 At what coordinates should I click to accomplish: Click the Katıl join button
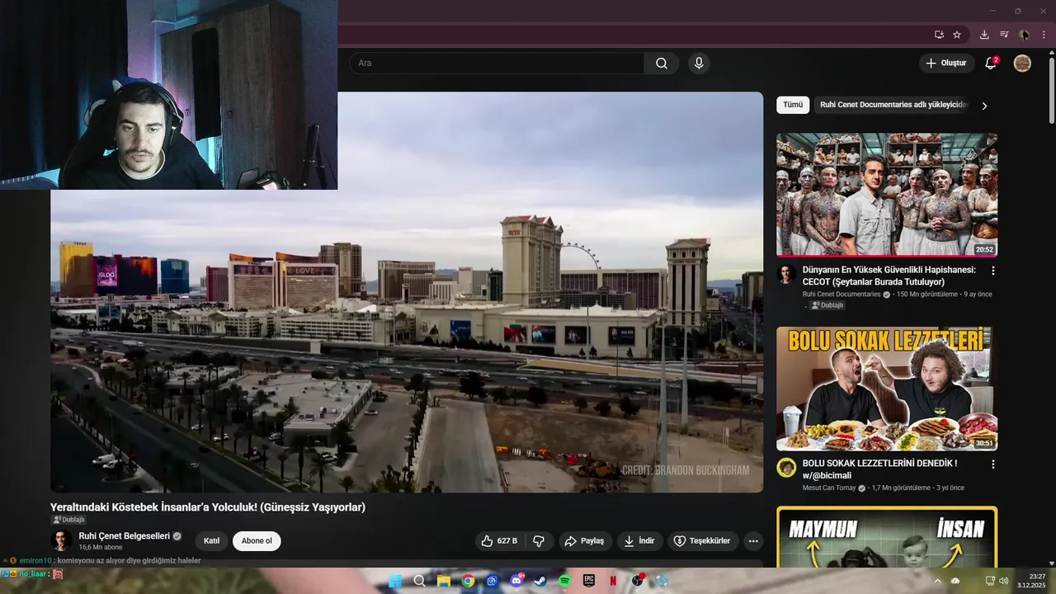tap(212, 541)
